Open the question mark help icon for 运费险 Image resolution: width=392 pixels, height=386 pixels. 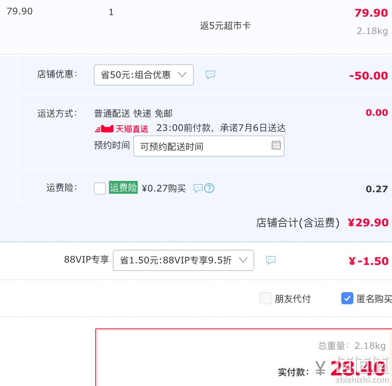tap(209, 188)
